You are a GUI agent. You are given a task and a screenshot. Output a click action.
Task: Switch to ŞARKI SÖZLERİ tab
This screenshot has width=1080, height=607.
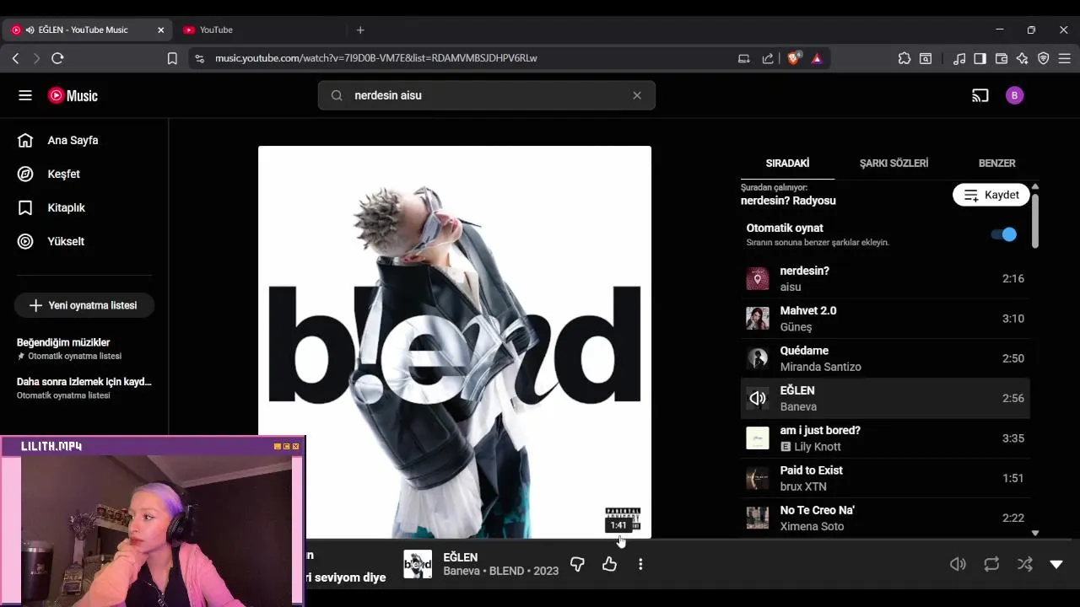point(894,163)
